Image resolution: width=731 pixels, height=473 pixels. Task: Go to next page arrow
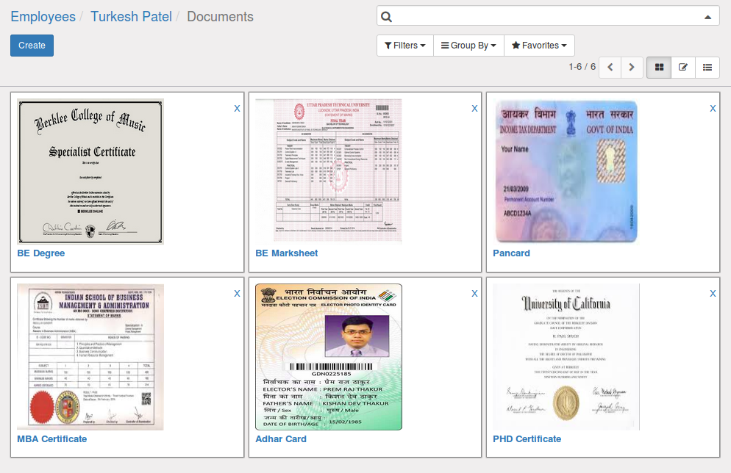point(632,68)
